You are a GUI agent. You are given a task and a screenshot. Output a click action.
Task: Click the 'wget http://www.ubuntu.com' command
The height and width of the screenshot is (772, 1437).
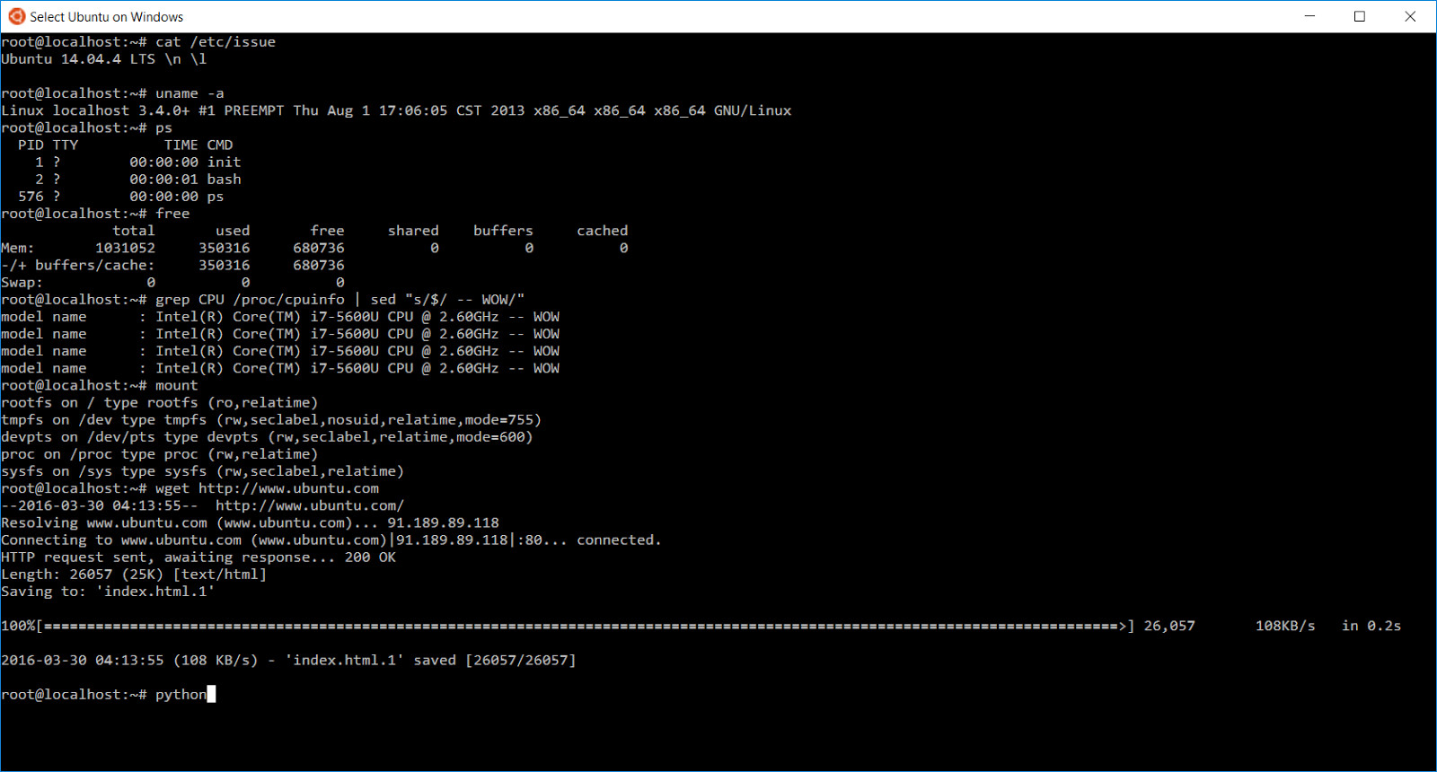[267, 489]
